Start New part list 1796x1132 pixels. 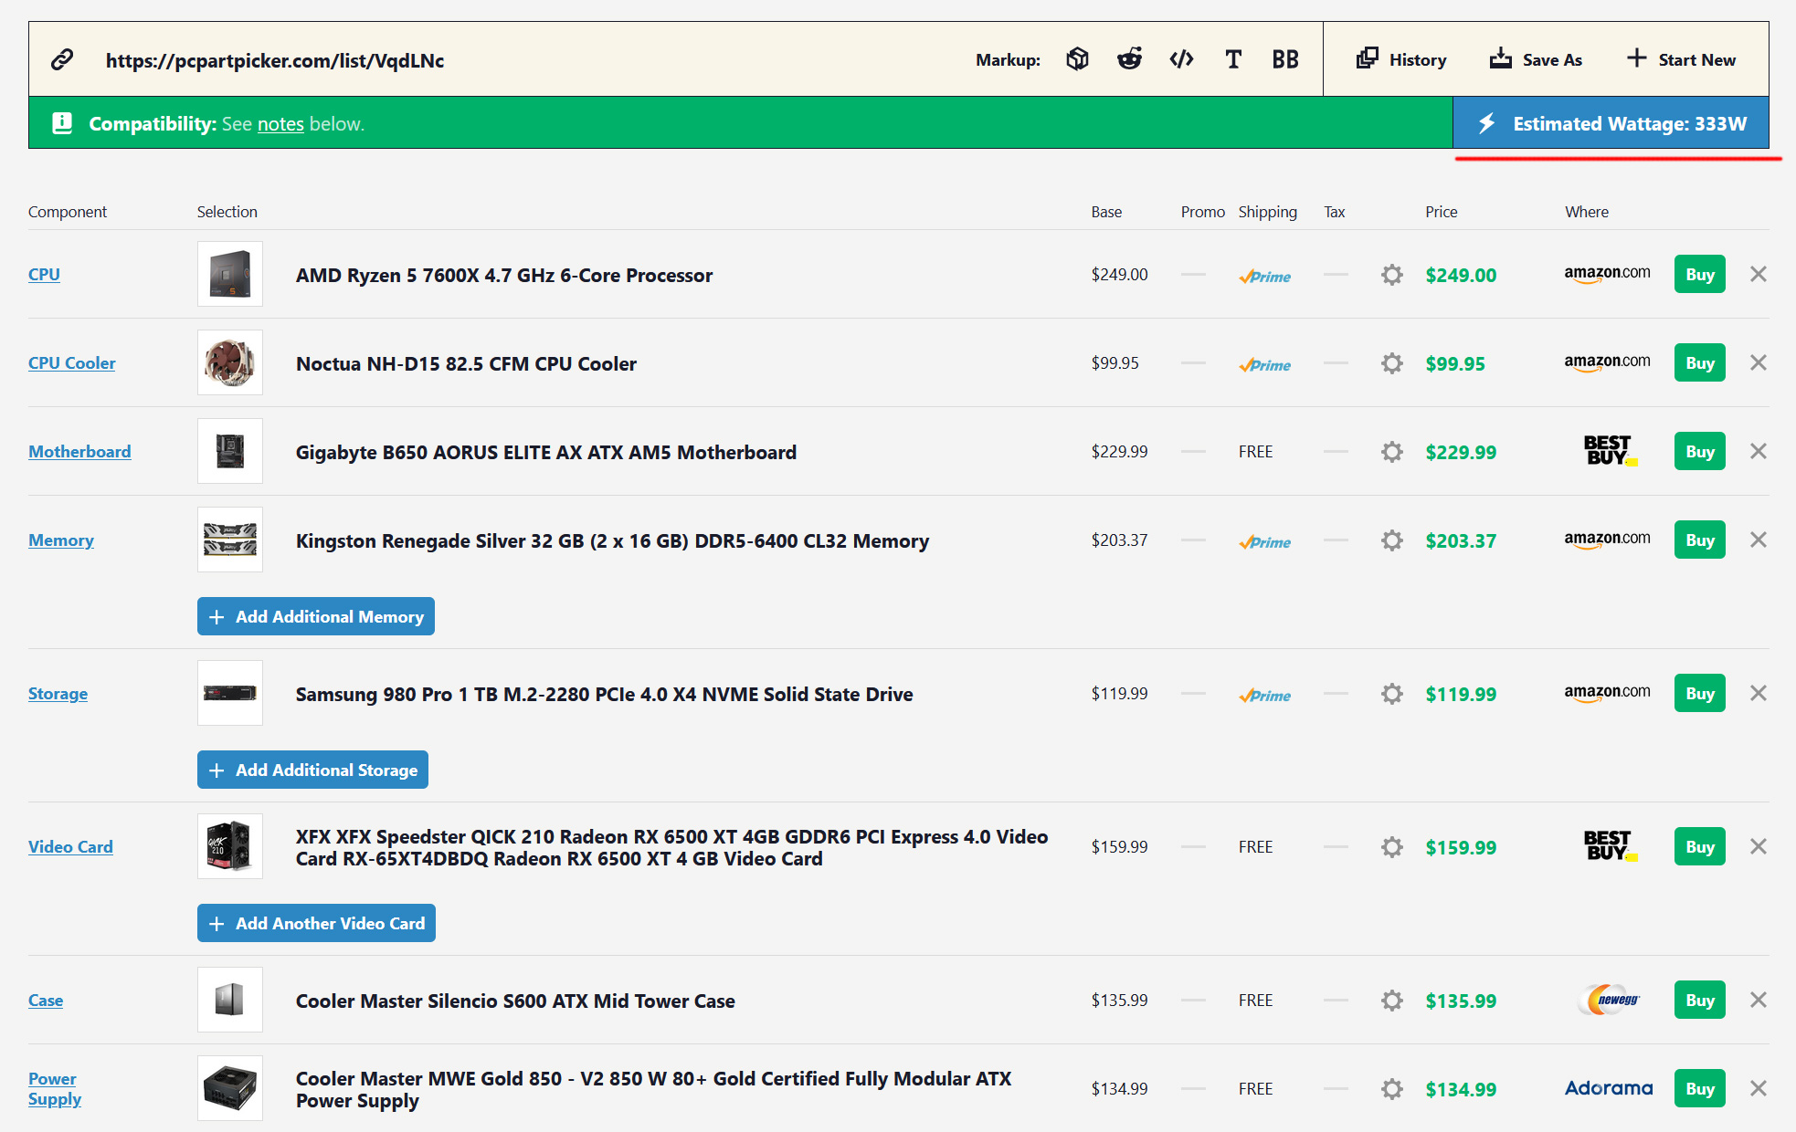pos(1681,59)
